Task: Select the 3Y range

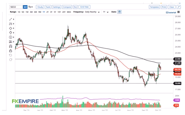Action: tap(51, 12)
